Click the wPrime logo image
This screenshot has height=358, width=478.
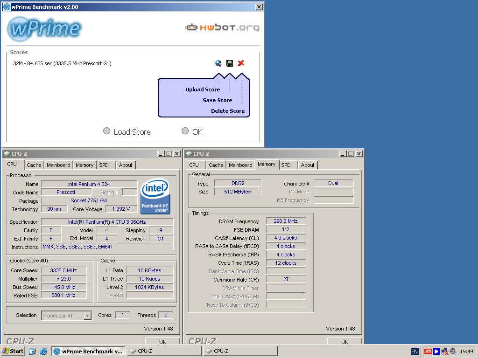(44, 28)
